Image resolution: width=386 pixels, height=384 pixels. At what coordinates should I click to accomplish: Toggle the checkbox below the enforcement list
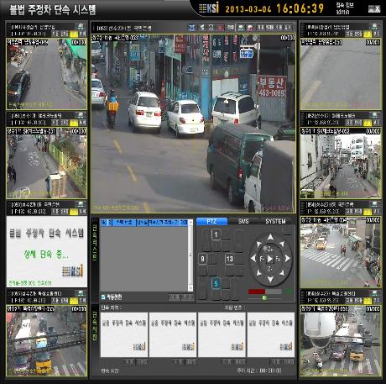click(103, 297)
